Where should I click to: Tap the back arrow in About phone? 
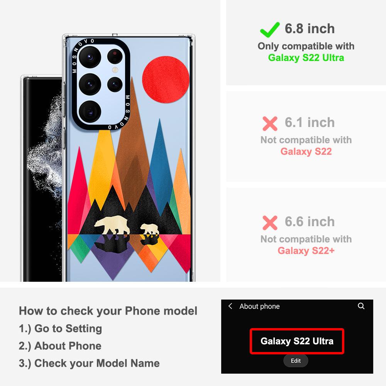[x=230, y=306]
